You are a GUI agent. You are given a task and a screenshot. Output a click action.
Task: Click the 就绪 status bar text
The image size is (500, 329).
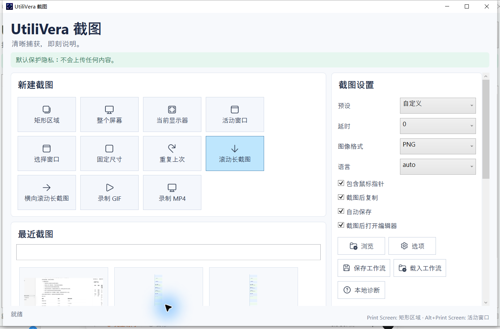(17, 314)
